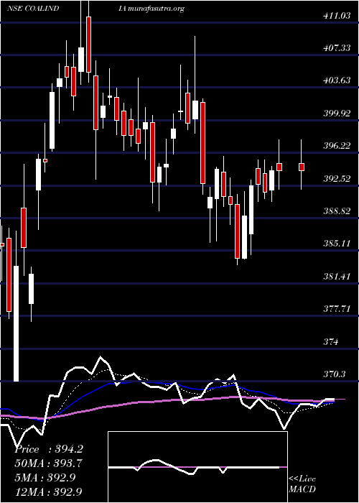Click the 403.63 price level label
The image size is (359, 503).
(x=336, y=80)
